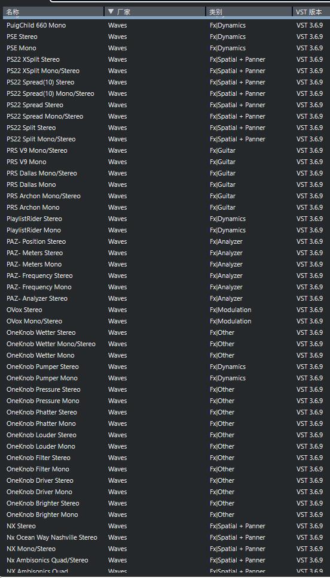Select PAZ- Position Stereo analyzer
This screenshot has width=330, height=578.
pyautogui.click(x=165, y=241)
